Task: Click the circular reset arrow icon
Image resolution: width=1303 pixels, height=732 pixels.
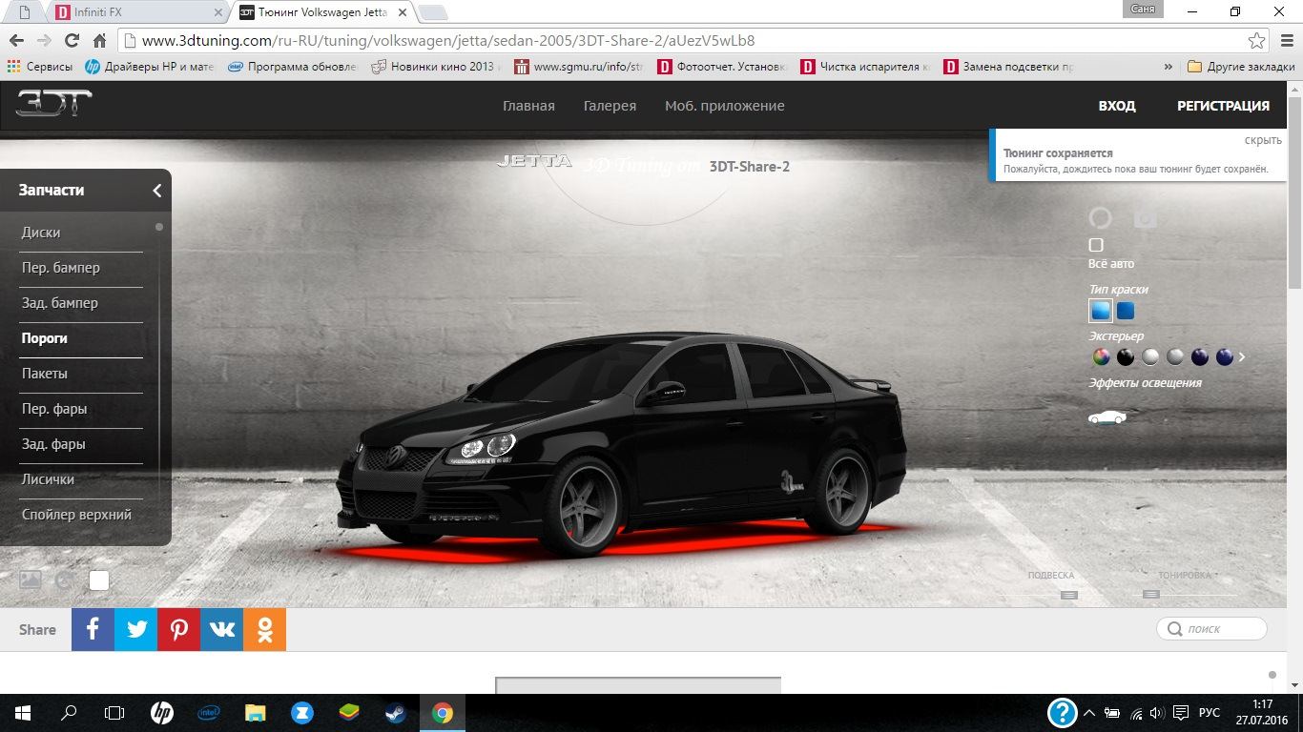Action: [x=65, y=579]
